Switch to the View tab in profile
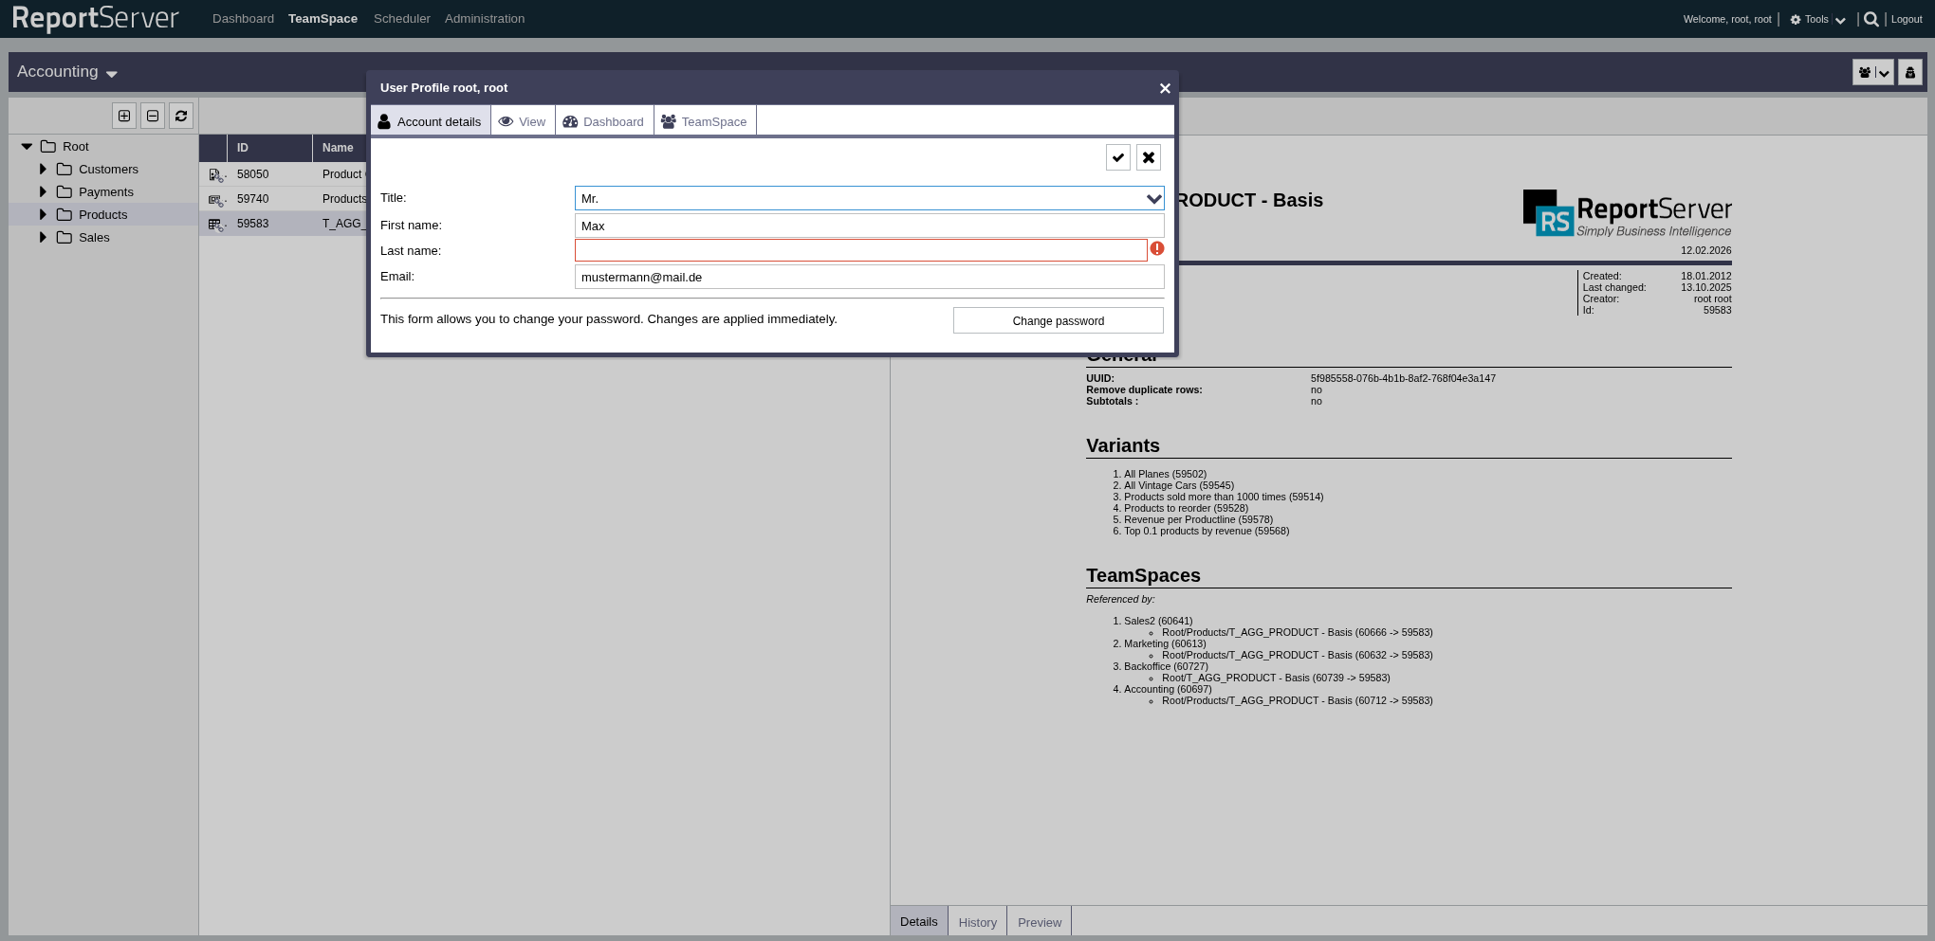1935x941 pixels. pos(523,121)
